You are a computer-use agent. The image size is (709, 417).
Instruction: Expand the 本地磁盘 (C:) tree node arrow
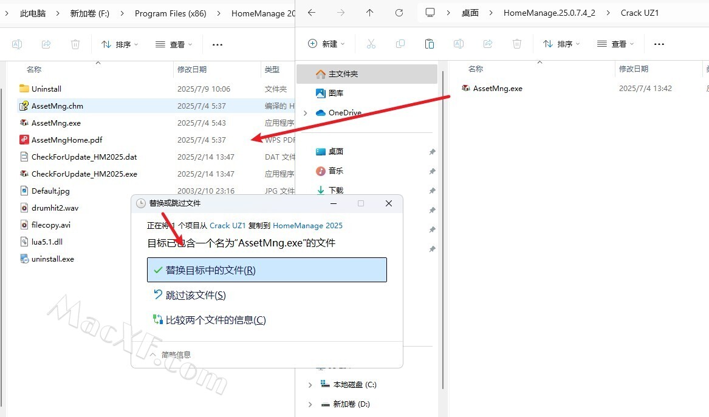[x=310, y=385]
